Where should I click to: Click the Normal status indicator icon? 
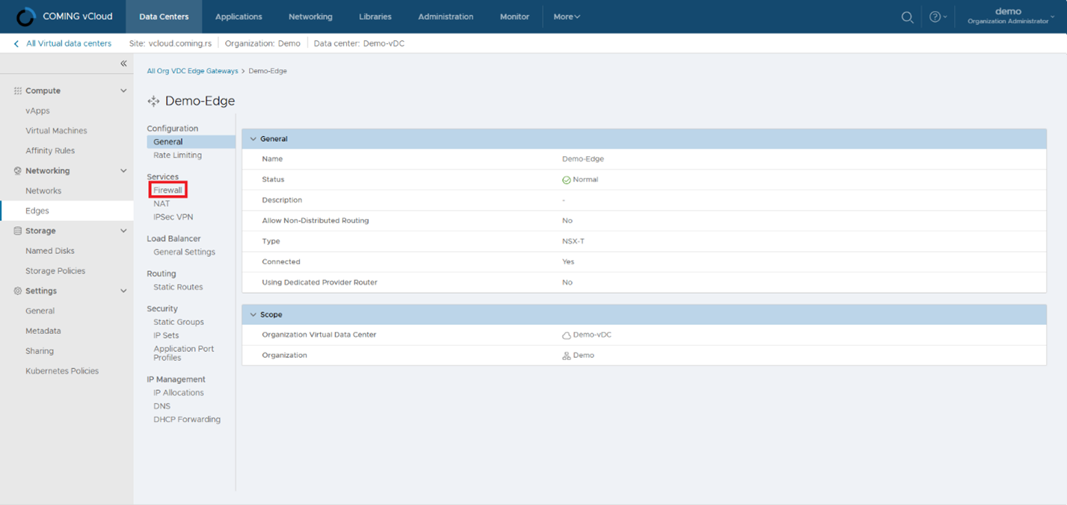tap(565, 179)
